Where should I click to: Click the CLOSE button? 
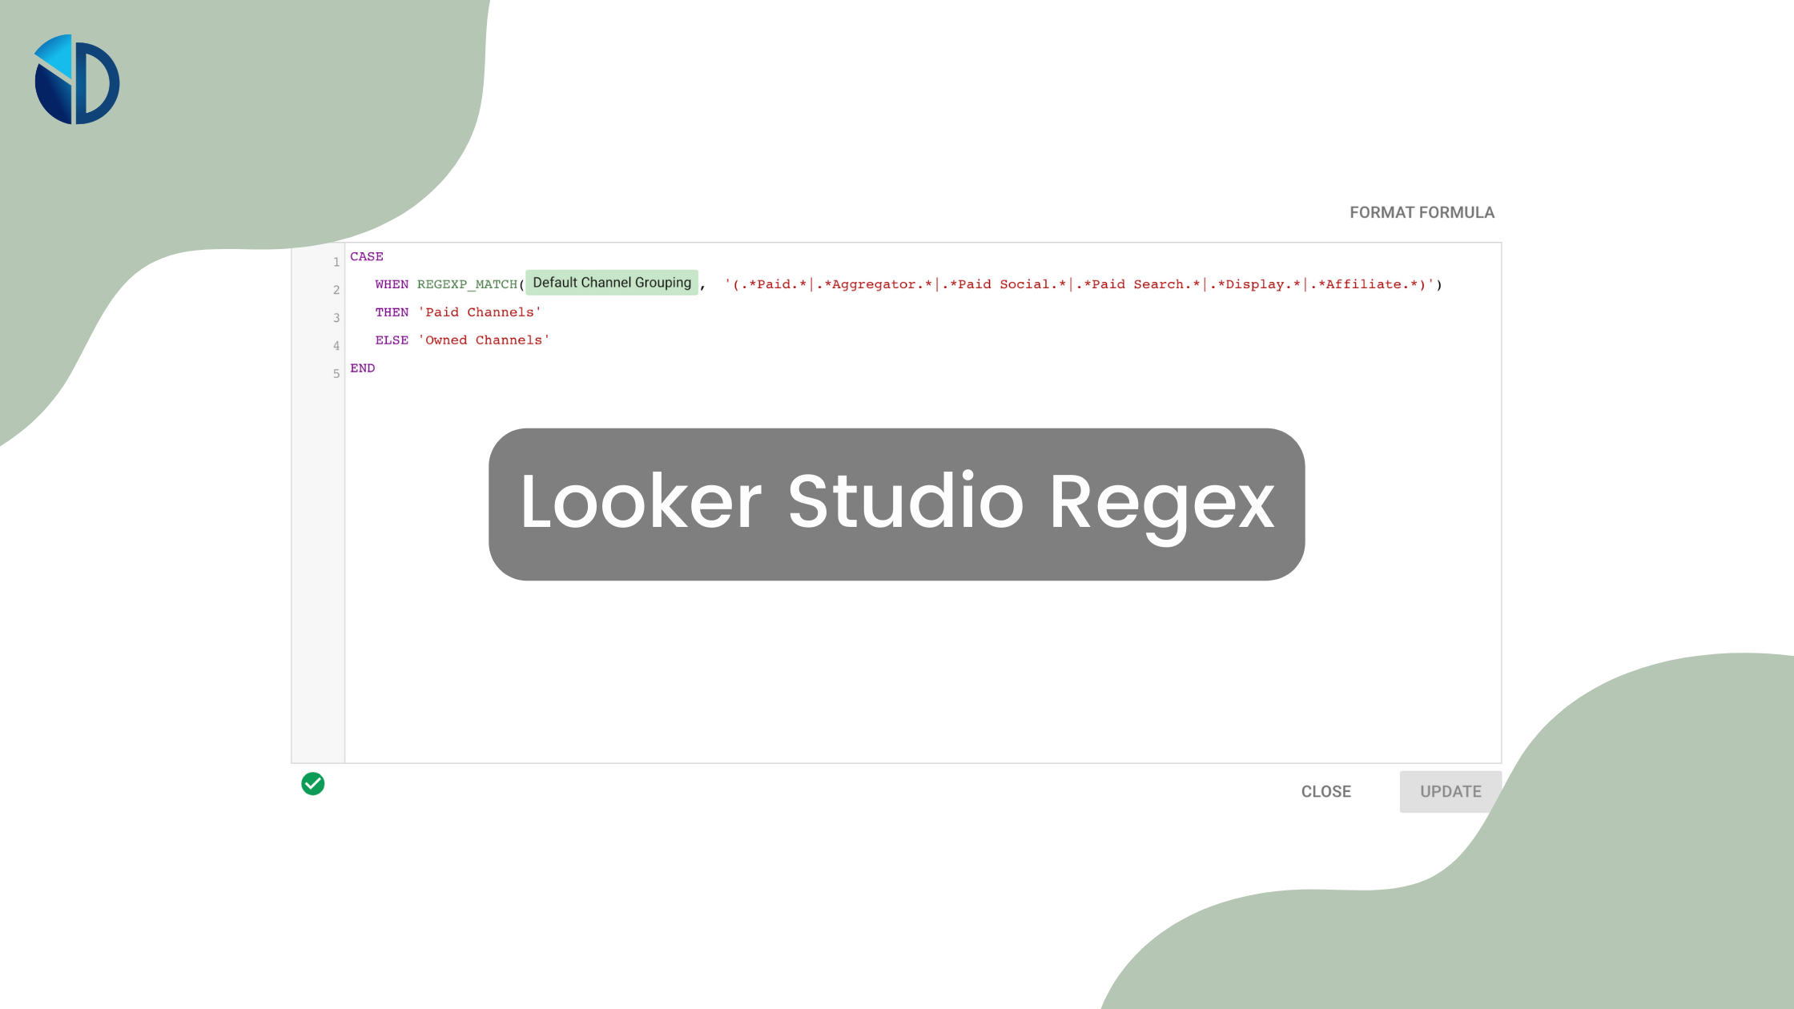[1325, 791]
